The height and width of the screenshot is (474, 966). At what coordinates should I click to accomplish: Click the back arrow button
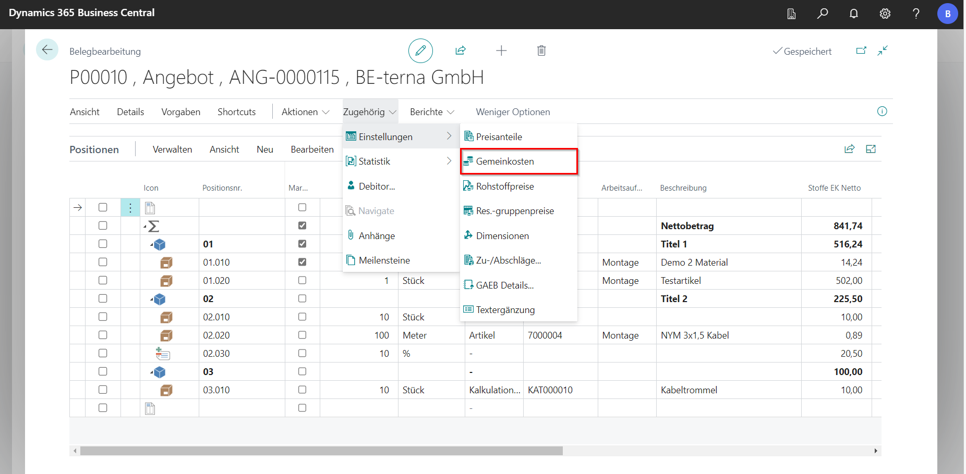(x=47, y=50)
